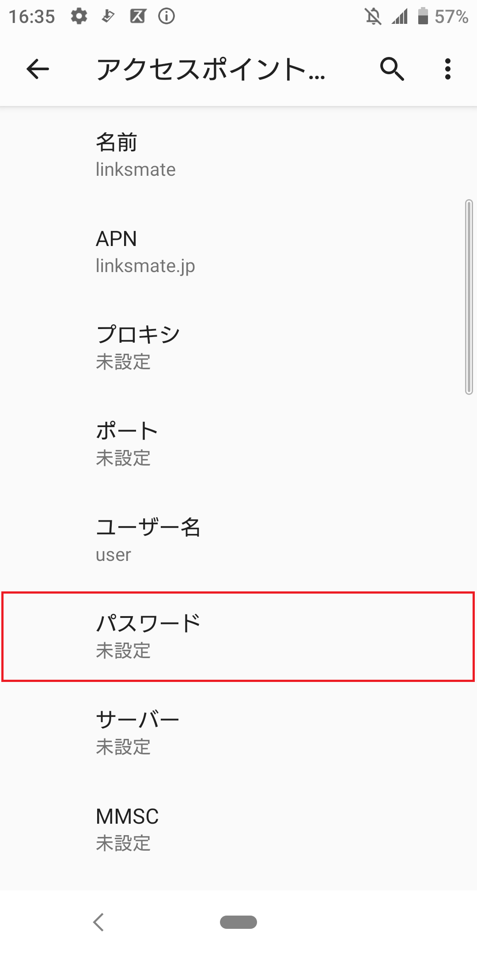The image size is (477, 954).
Task: Open the 名前 field showing linksmate
Action: tap(238, 155)
